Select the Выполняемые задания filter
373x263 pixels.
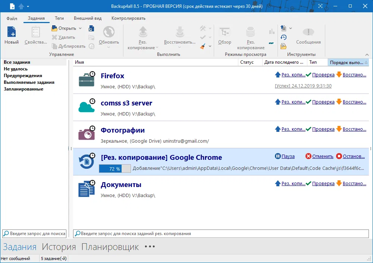coord(29,82)
